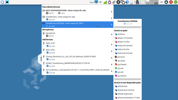Open the Qubes Domains blue cube icon
The image size is (178, 100).
(x=127, y=2)
